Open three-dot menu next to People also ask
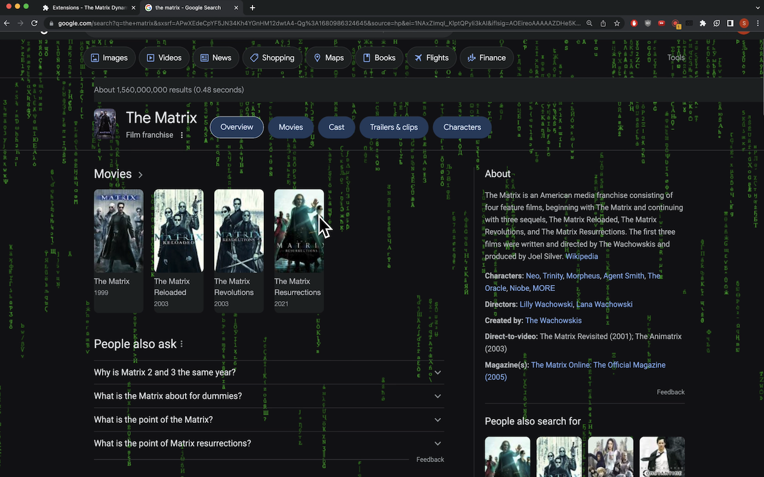The image size is (764, 477). point(181,344)
